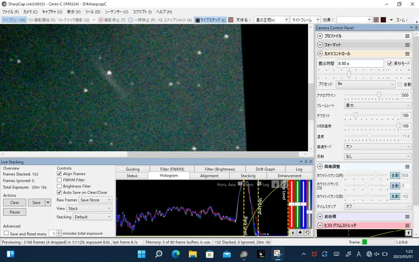Screen dimensions: 419x262
Task: Click the オフセット slider handle
Action: point(356,115)
